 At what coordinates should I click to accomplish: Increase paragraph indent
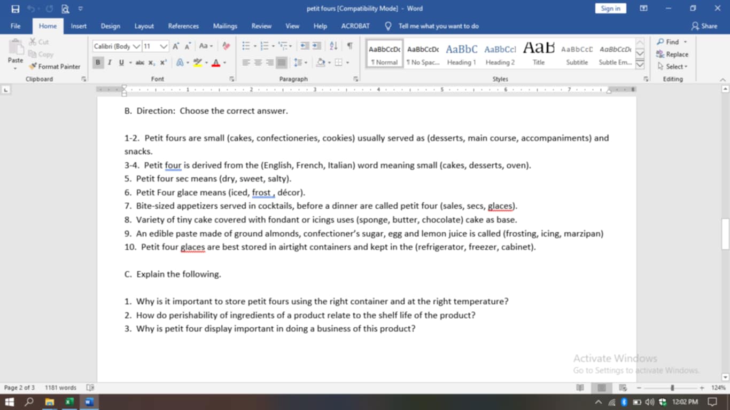[317, 46]
